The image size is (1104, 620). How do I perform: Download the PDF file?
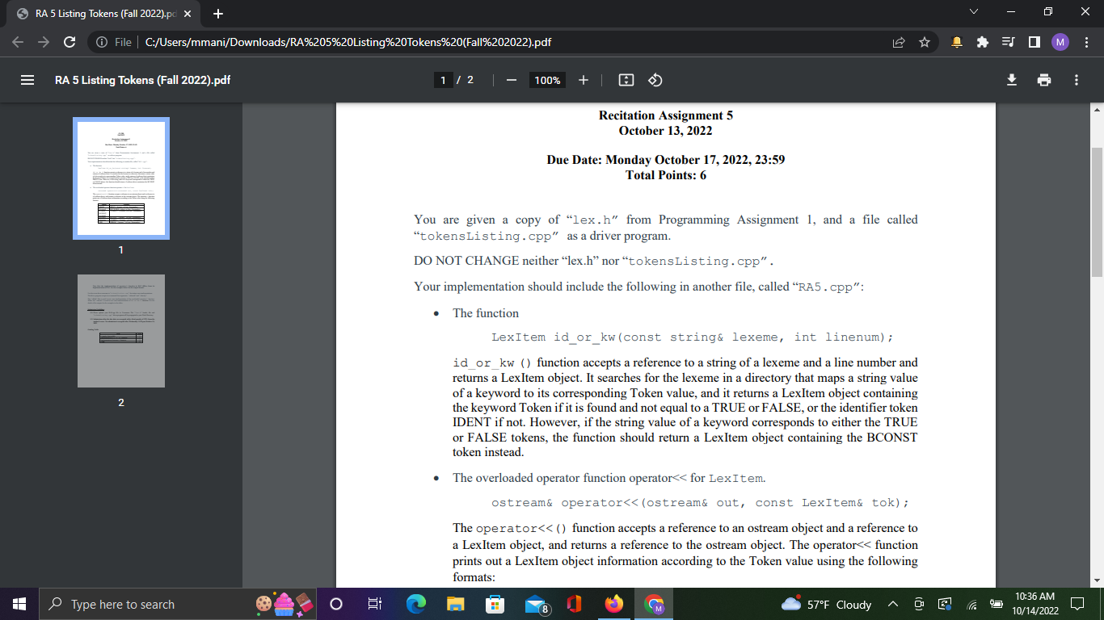(1012, 80)
